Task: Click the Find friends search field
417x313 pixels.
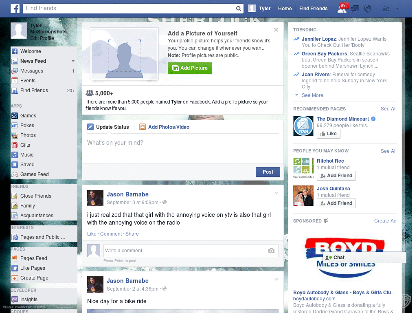Action: pyautogui.click(x=129, y=9)
